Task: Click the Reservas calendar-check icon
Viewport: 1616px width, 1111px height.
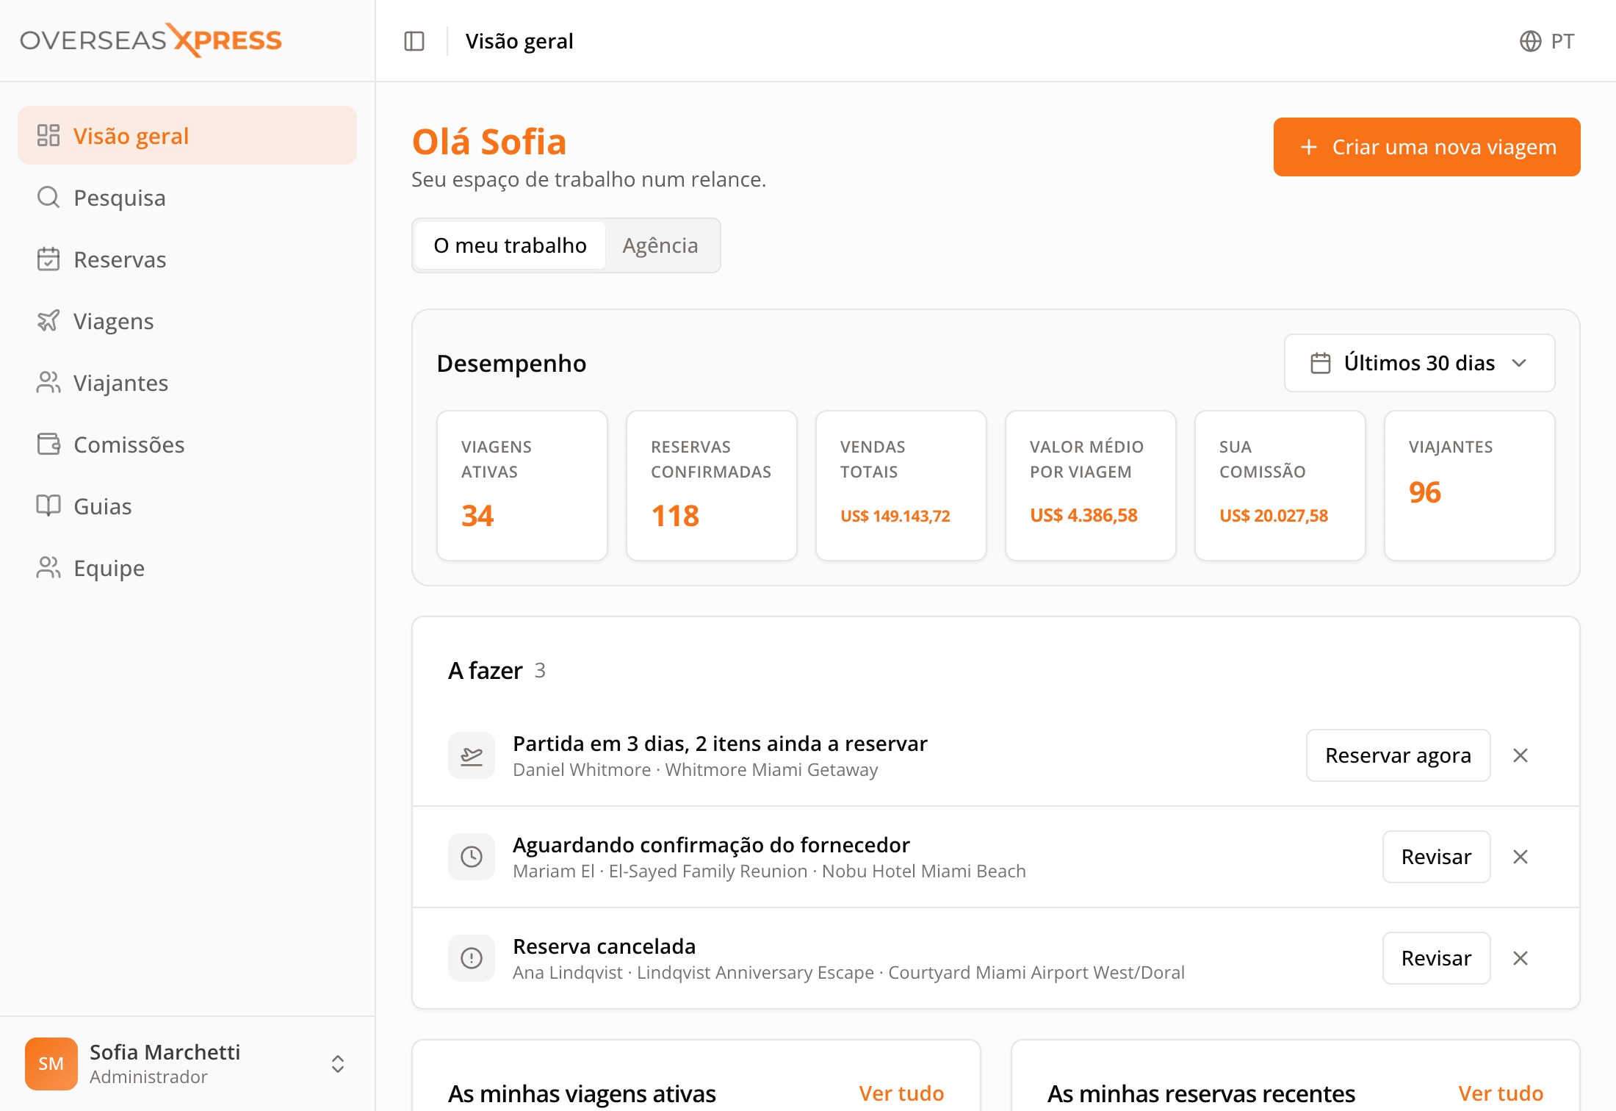Action: click(48, 259)
